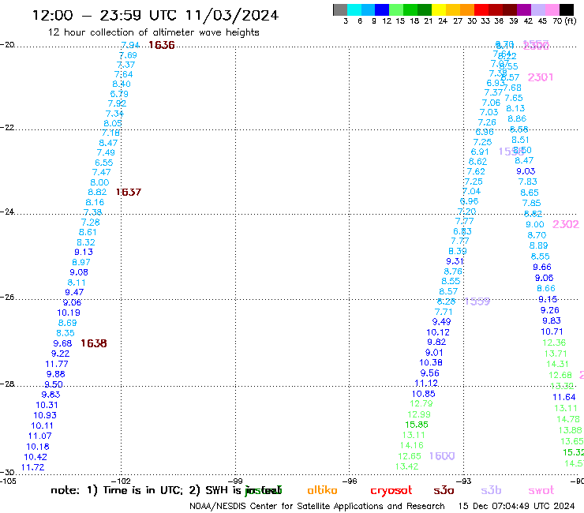
Task: Click the purple 42 ft legend swatch
Action: (524, 9)
